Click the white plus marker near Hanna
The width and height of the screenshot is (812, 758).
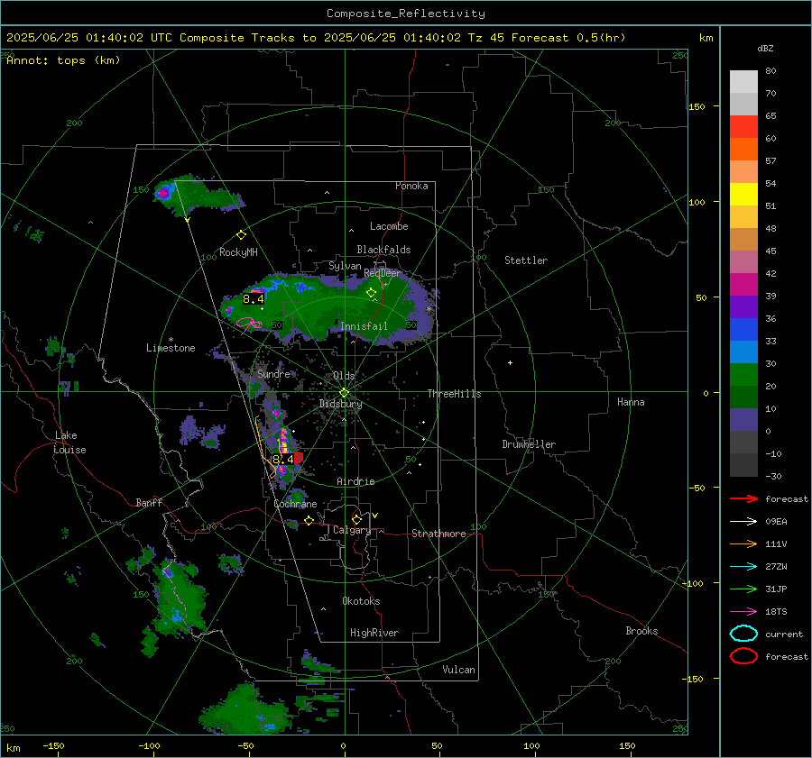pyautogui.click(x=510, y=362)
